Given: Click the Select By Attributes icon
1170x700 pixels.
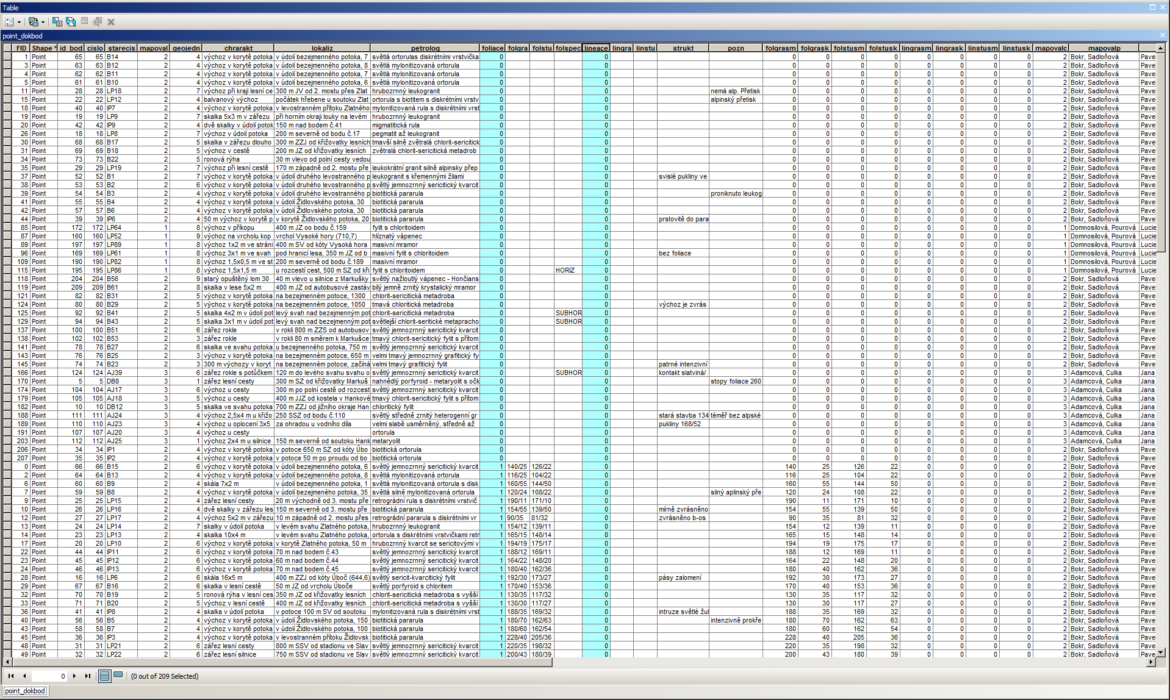Looking at the screenshot, I should (x=57, y=22).
